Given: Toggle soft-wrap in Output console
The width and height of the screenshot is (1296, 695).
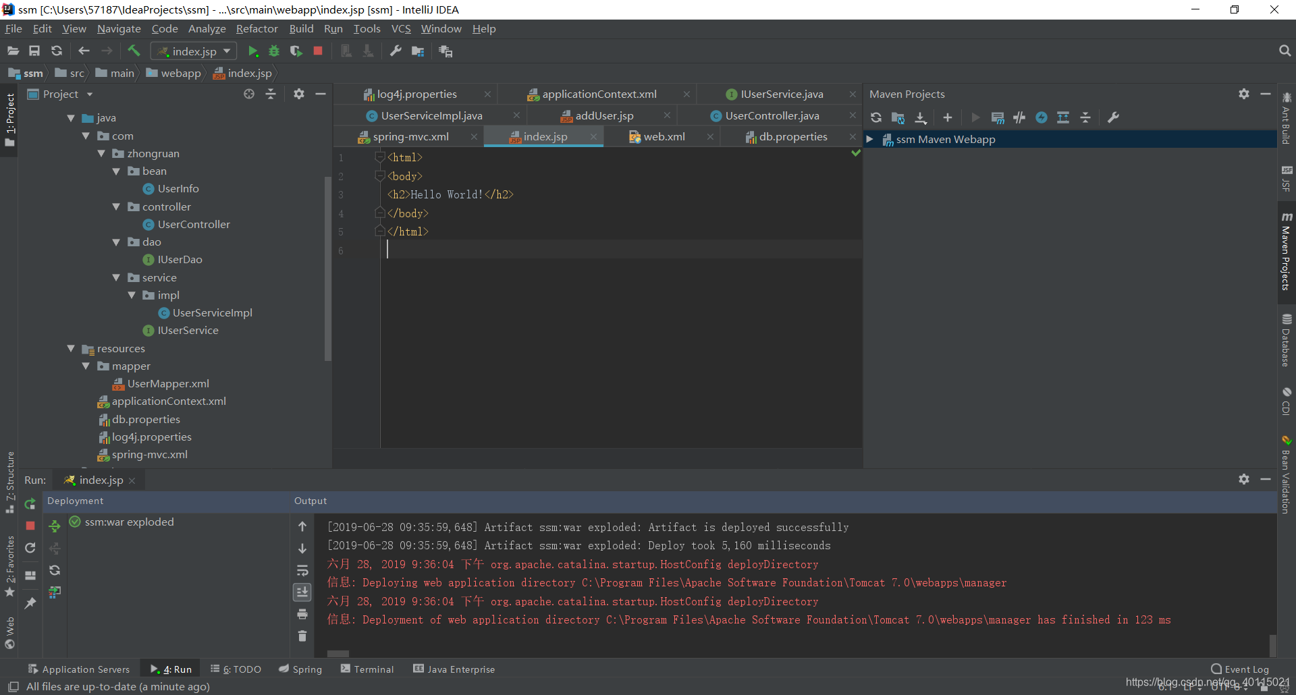Looking at the screenshot, I should pos(302,571).
